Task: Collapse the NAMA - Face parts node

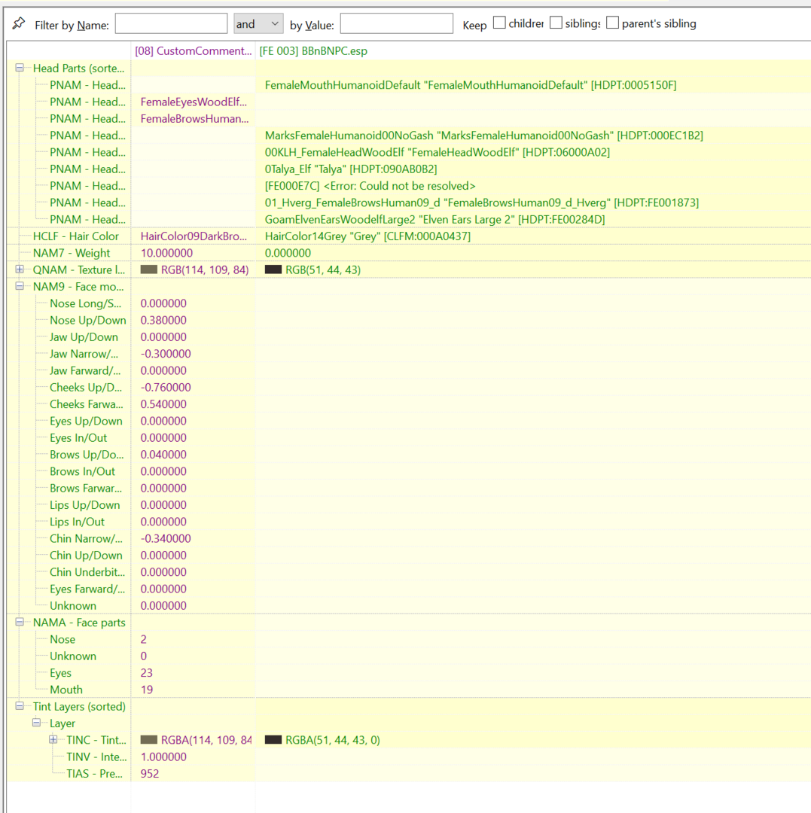Action: click(20, 623)
